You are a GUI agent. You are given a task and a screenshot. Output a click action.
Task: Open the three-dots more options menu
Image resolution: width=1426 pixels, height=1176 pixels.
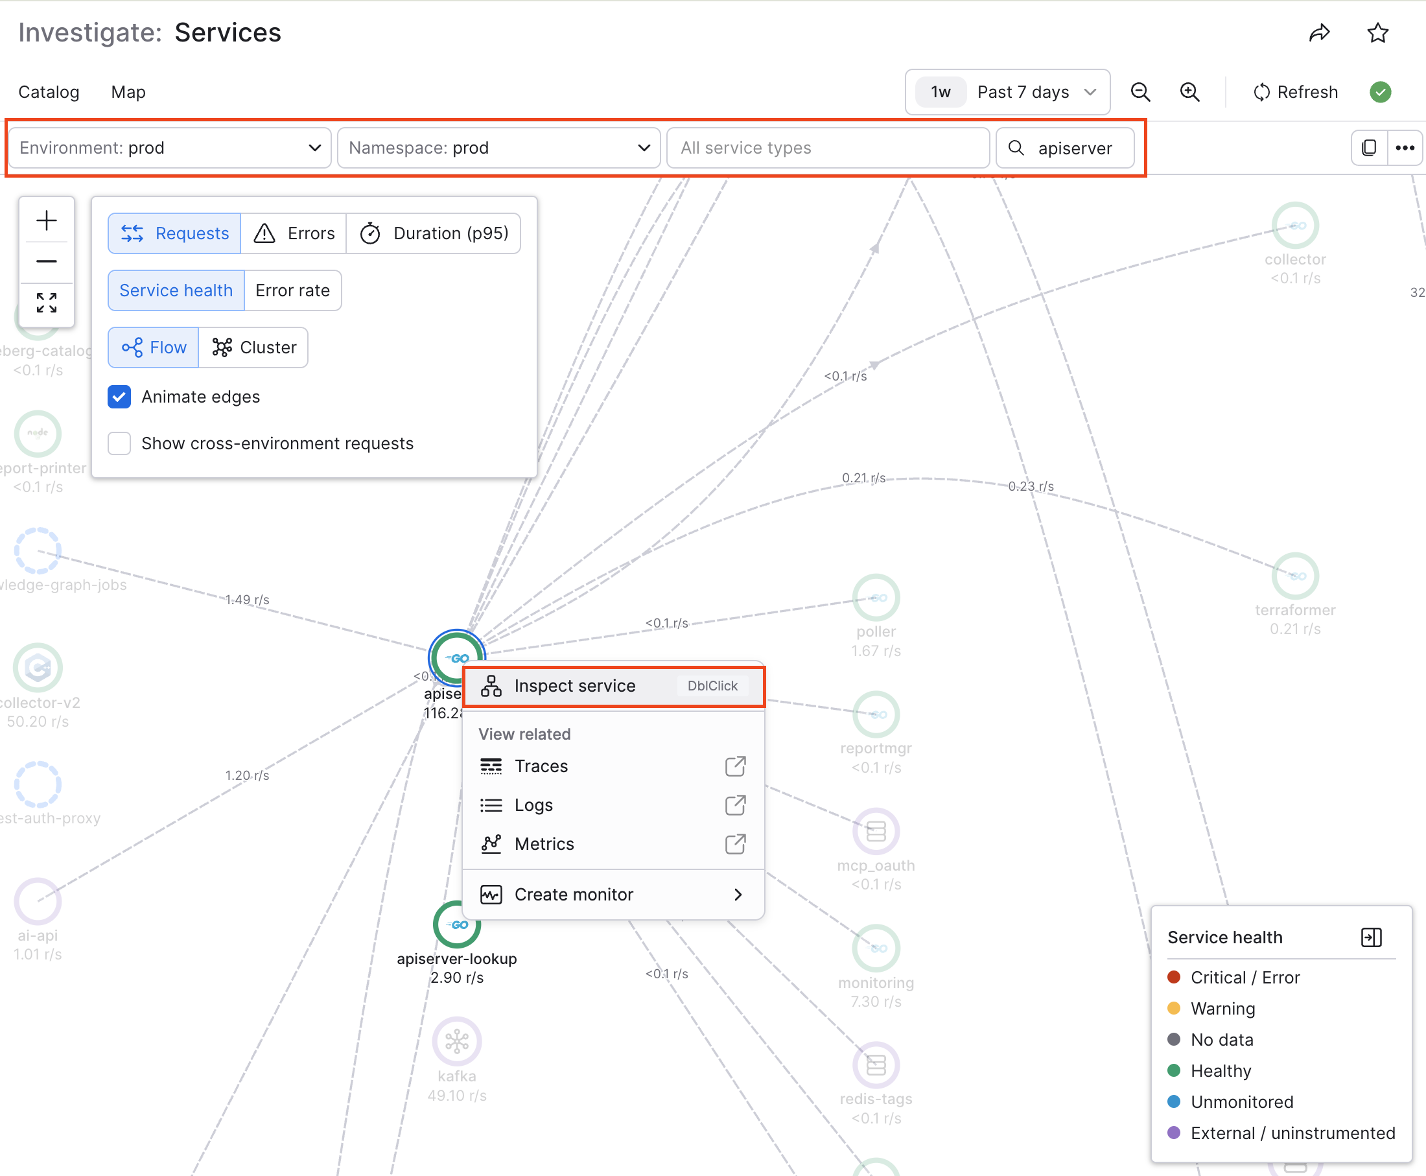pos(1405,148)
